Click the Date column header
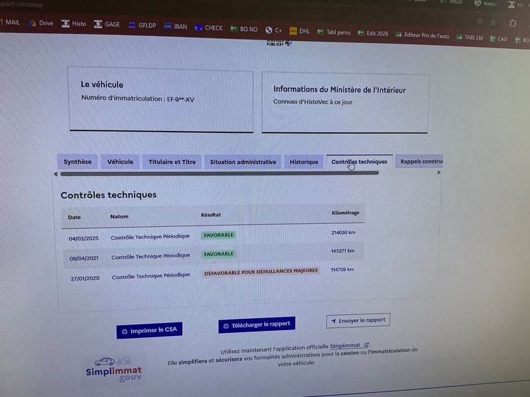The image size is (530, 397). click(x=74, y=218)
